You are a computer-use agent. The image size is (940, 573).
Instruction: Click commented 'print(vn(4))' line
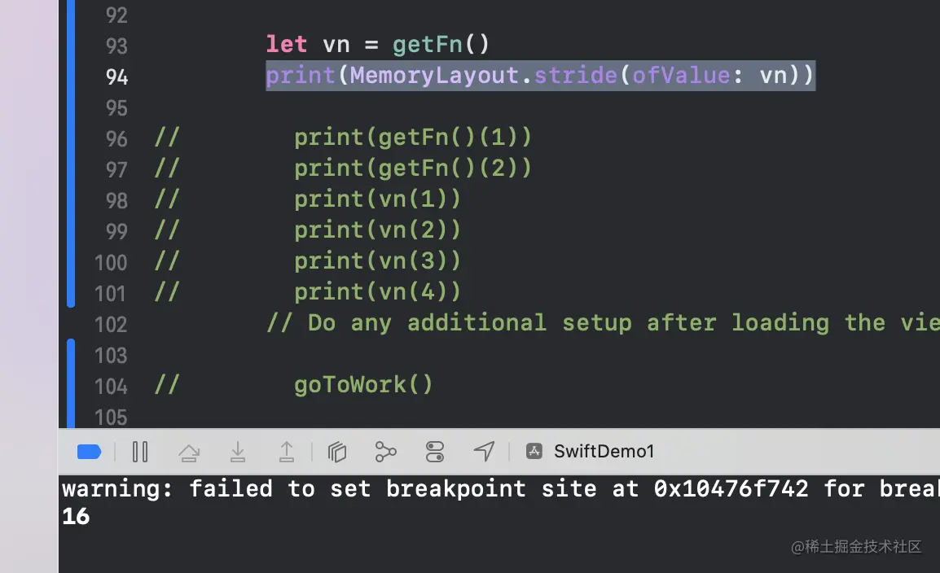(378, 292)
